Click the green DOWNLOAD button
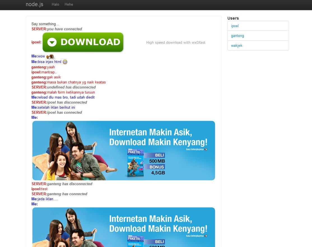312x247 pixels. click(83, 42)
